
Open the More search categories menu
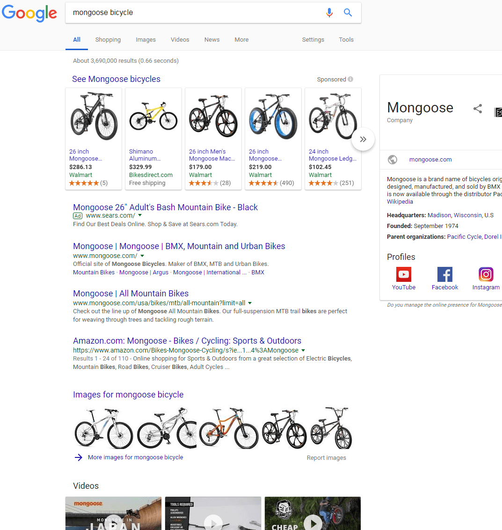pyautogui.click(x=241, y=40)
